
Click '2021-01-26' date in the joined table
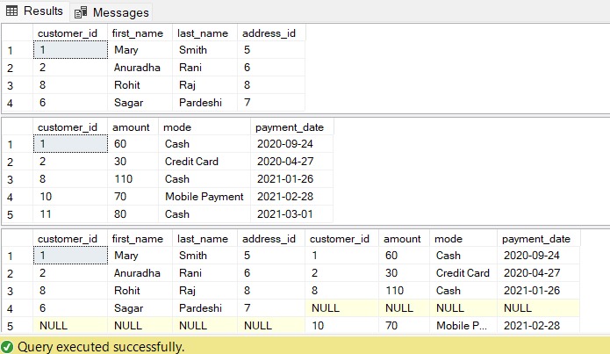539,290
